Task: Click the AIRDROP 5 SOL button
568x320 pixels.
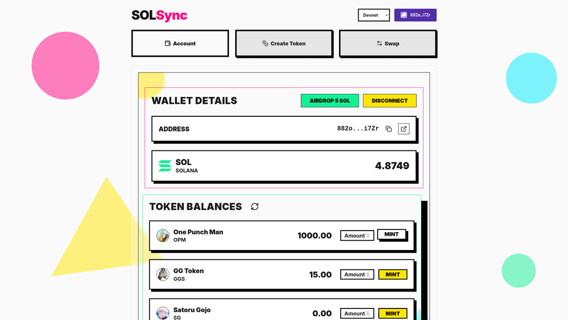Action: [x=330, y=100]
